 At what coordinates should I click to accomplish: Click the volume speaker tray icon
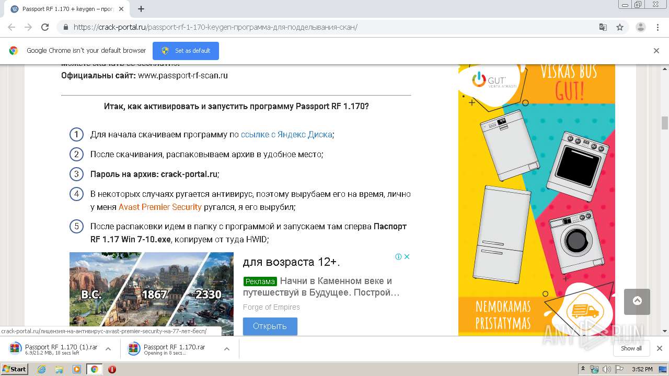(x=607, y=369)
